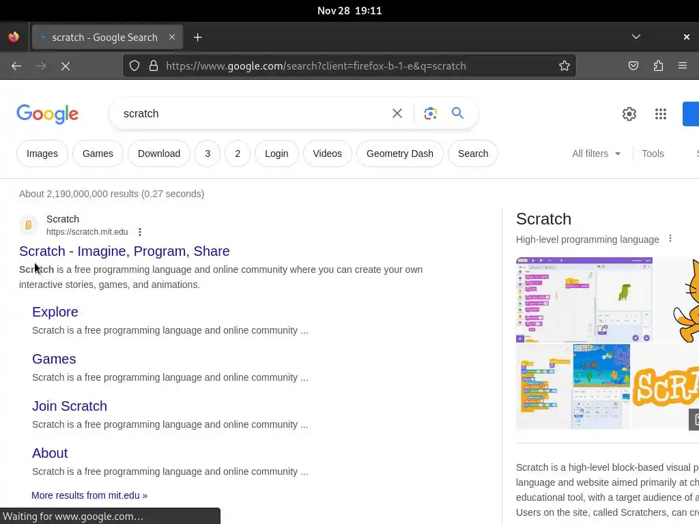Open search Tools
The width and height of the screenshot is (699, 524).
(653, 154)
